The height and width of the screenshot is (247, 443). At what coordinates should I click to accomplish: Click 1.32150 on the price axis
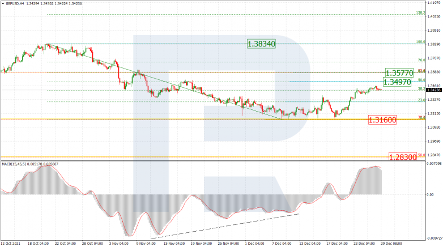pyautogui.click(x=434, y=114)
